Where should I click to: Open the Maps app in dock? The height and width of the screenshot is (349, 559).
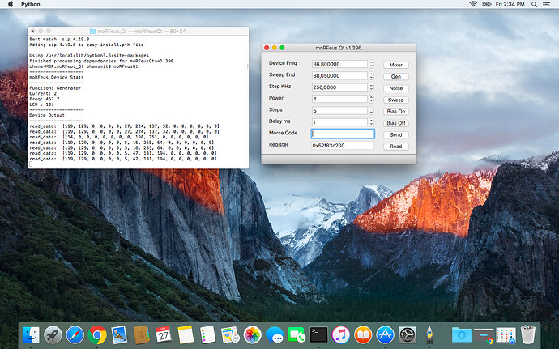pyautogui.click(x=230, y=334)
